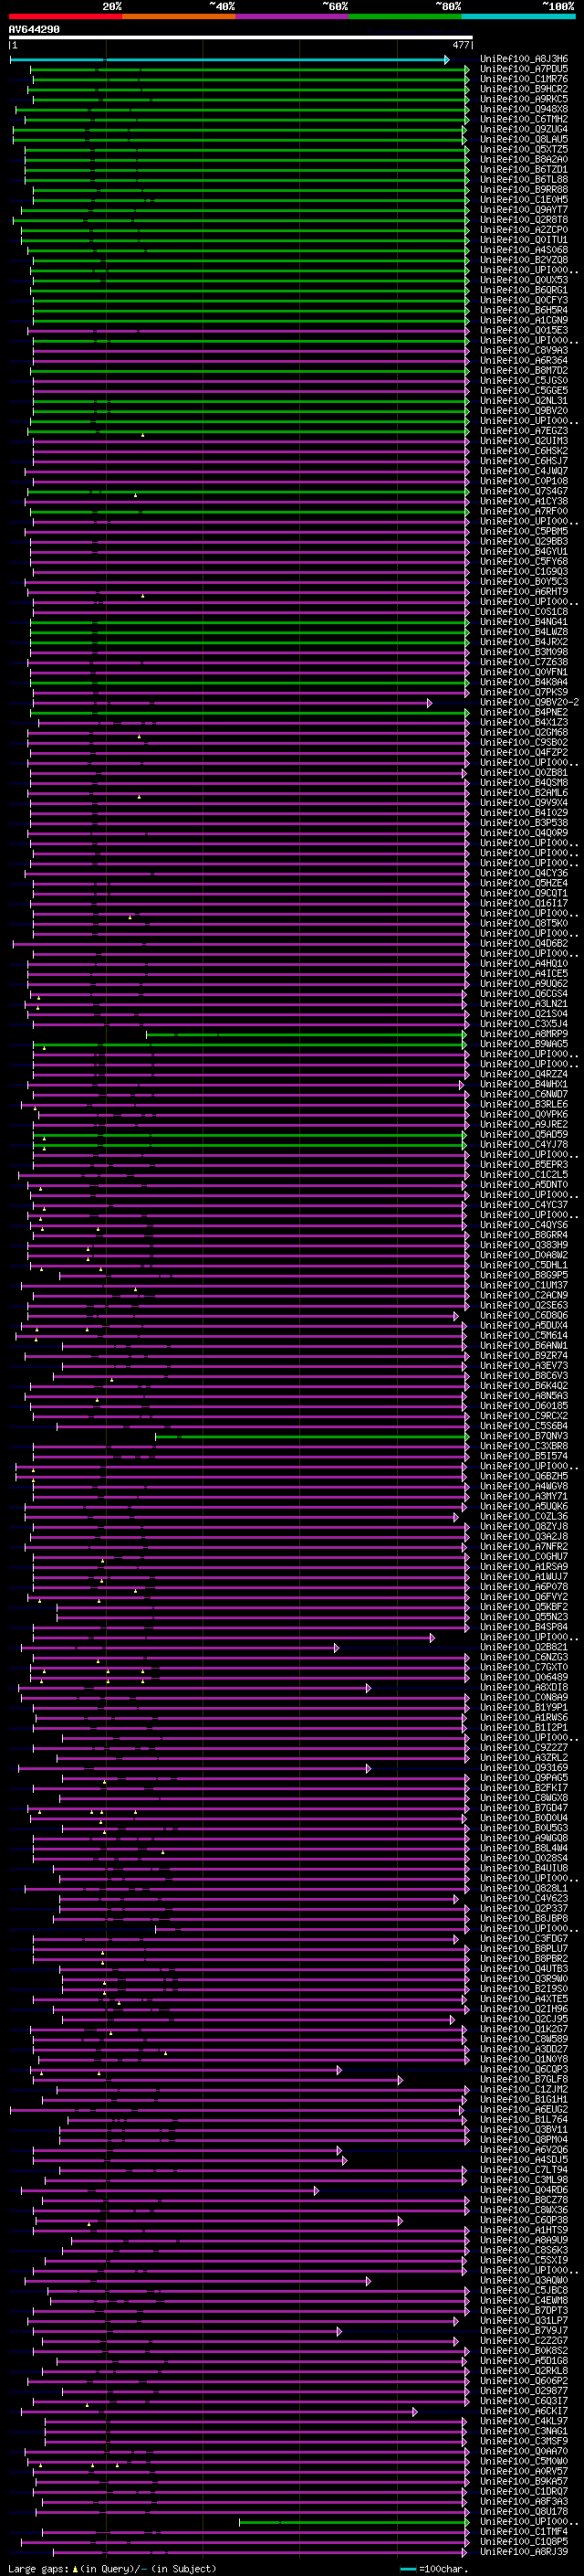
Task: Open hit UniRef100_A8J3H6
Action: (524, 59)
